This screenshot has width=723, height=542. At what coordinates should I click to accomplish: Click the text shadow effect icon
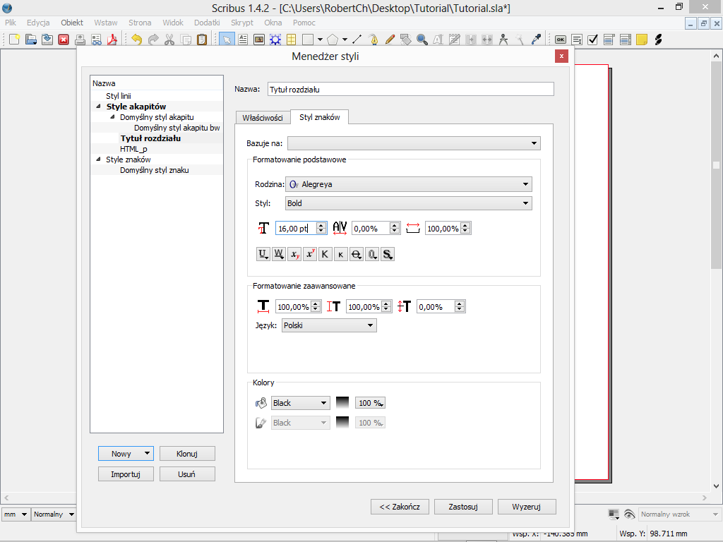(388, 254)
